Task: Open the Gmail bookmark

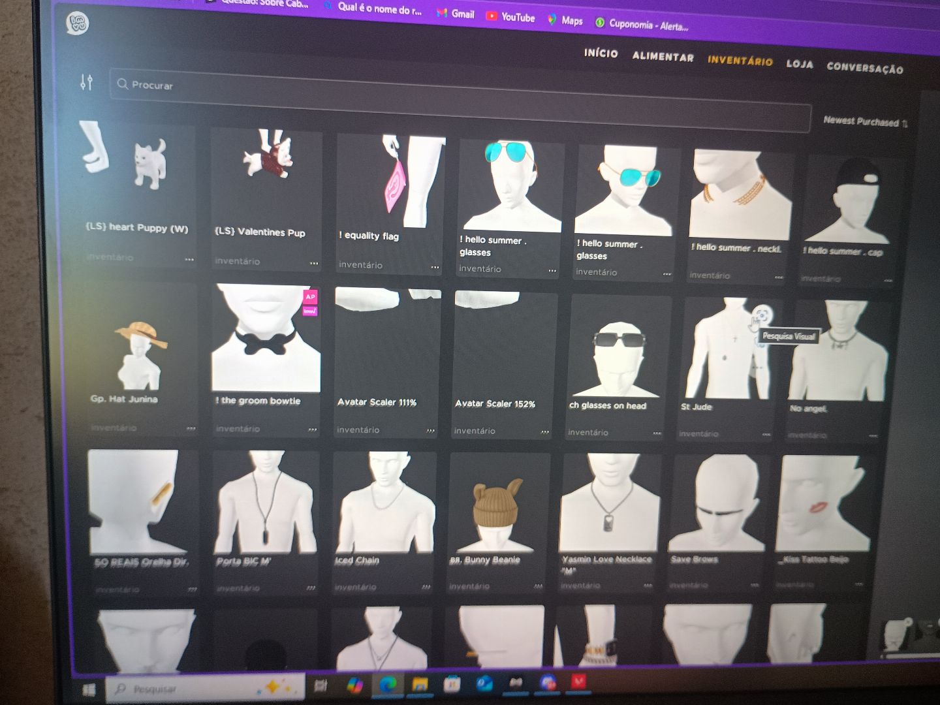Action: (x=456, y=13)
